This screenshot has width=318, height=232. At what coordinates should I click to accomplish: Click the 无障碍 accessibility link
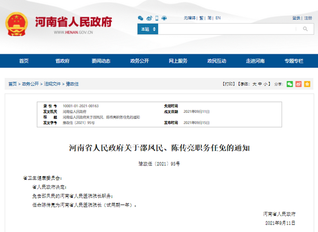click(190, 18)
